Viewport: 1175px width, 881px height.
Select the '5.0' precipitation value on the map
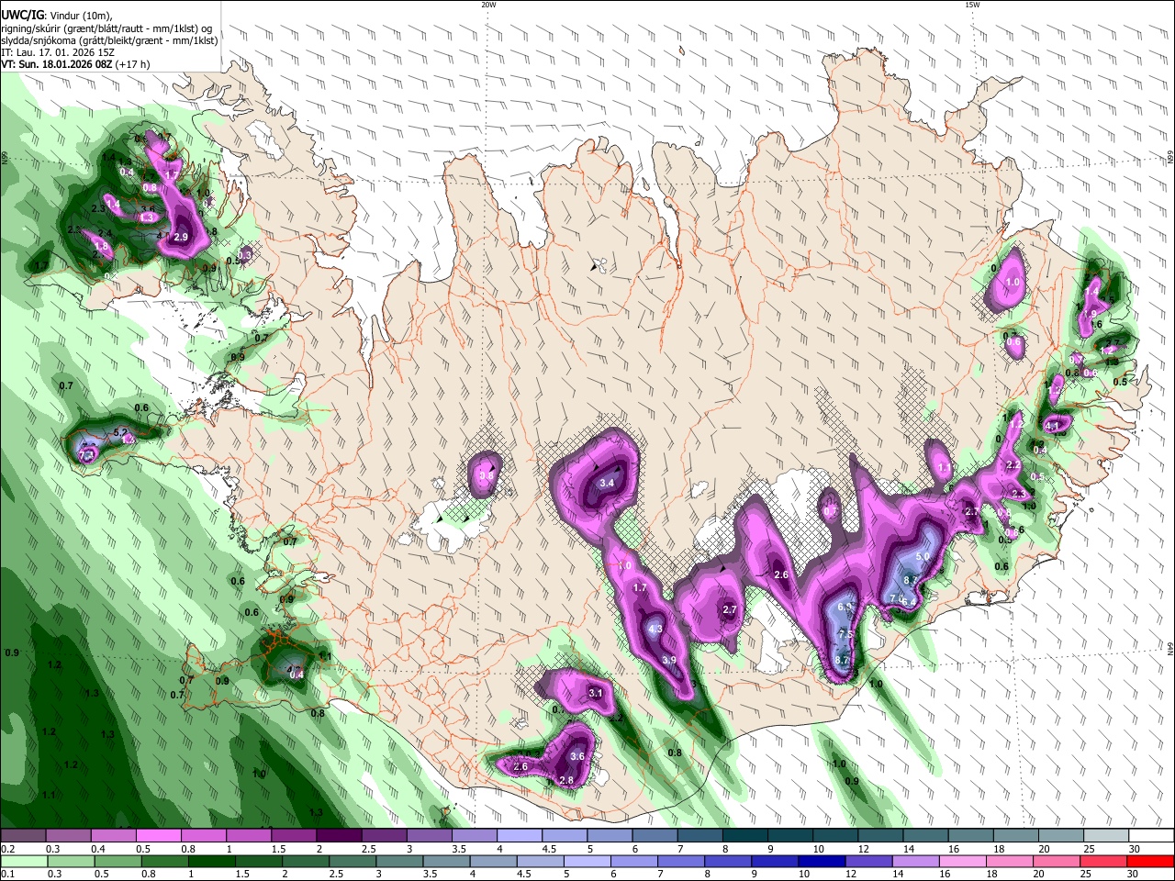point(923,556)
